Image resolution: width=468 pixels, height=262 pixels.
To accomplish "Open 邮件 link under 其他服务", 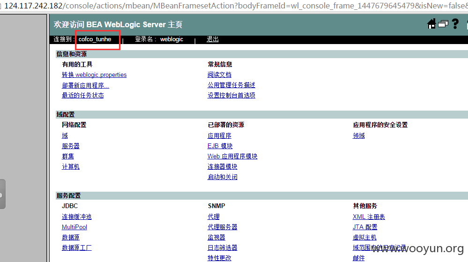I will (359, 258).
